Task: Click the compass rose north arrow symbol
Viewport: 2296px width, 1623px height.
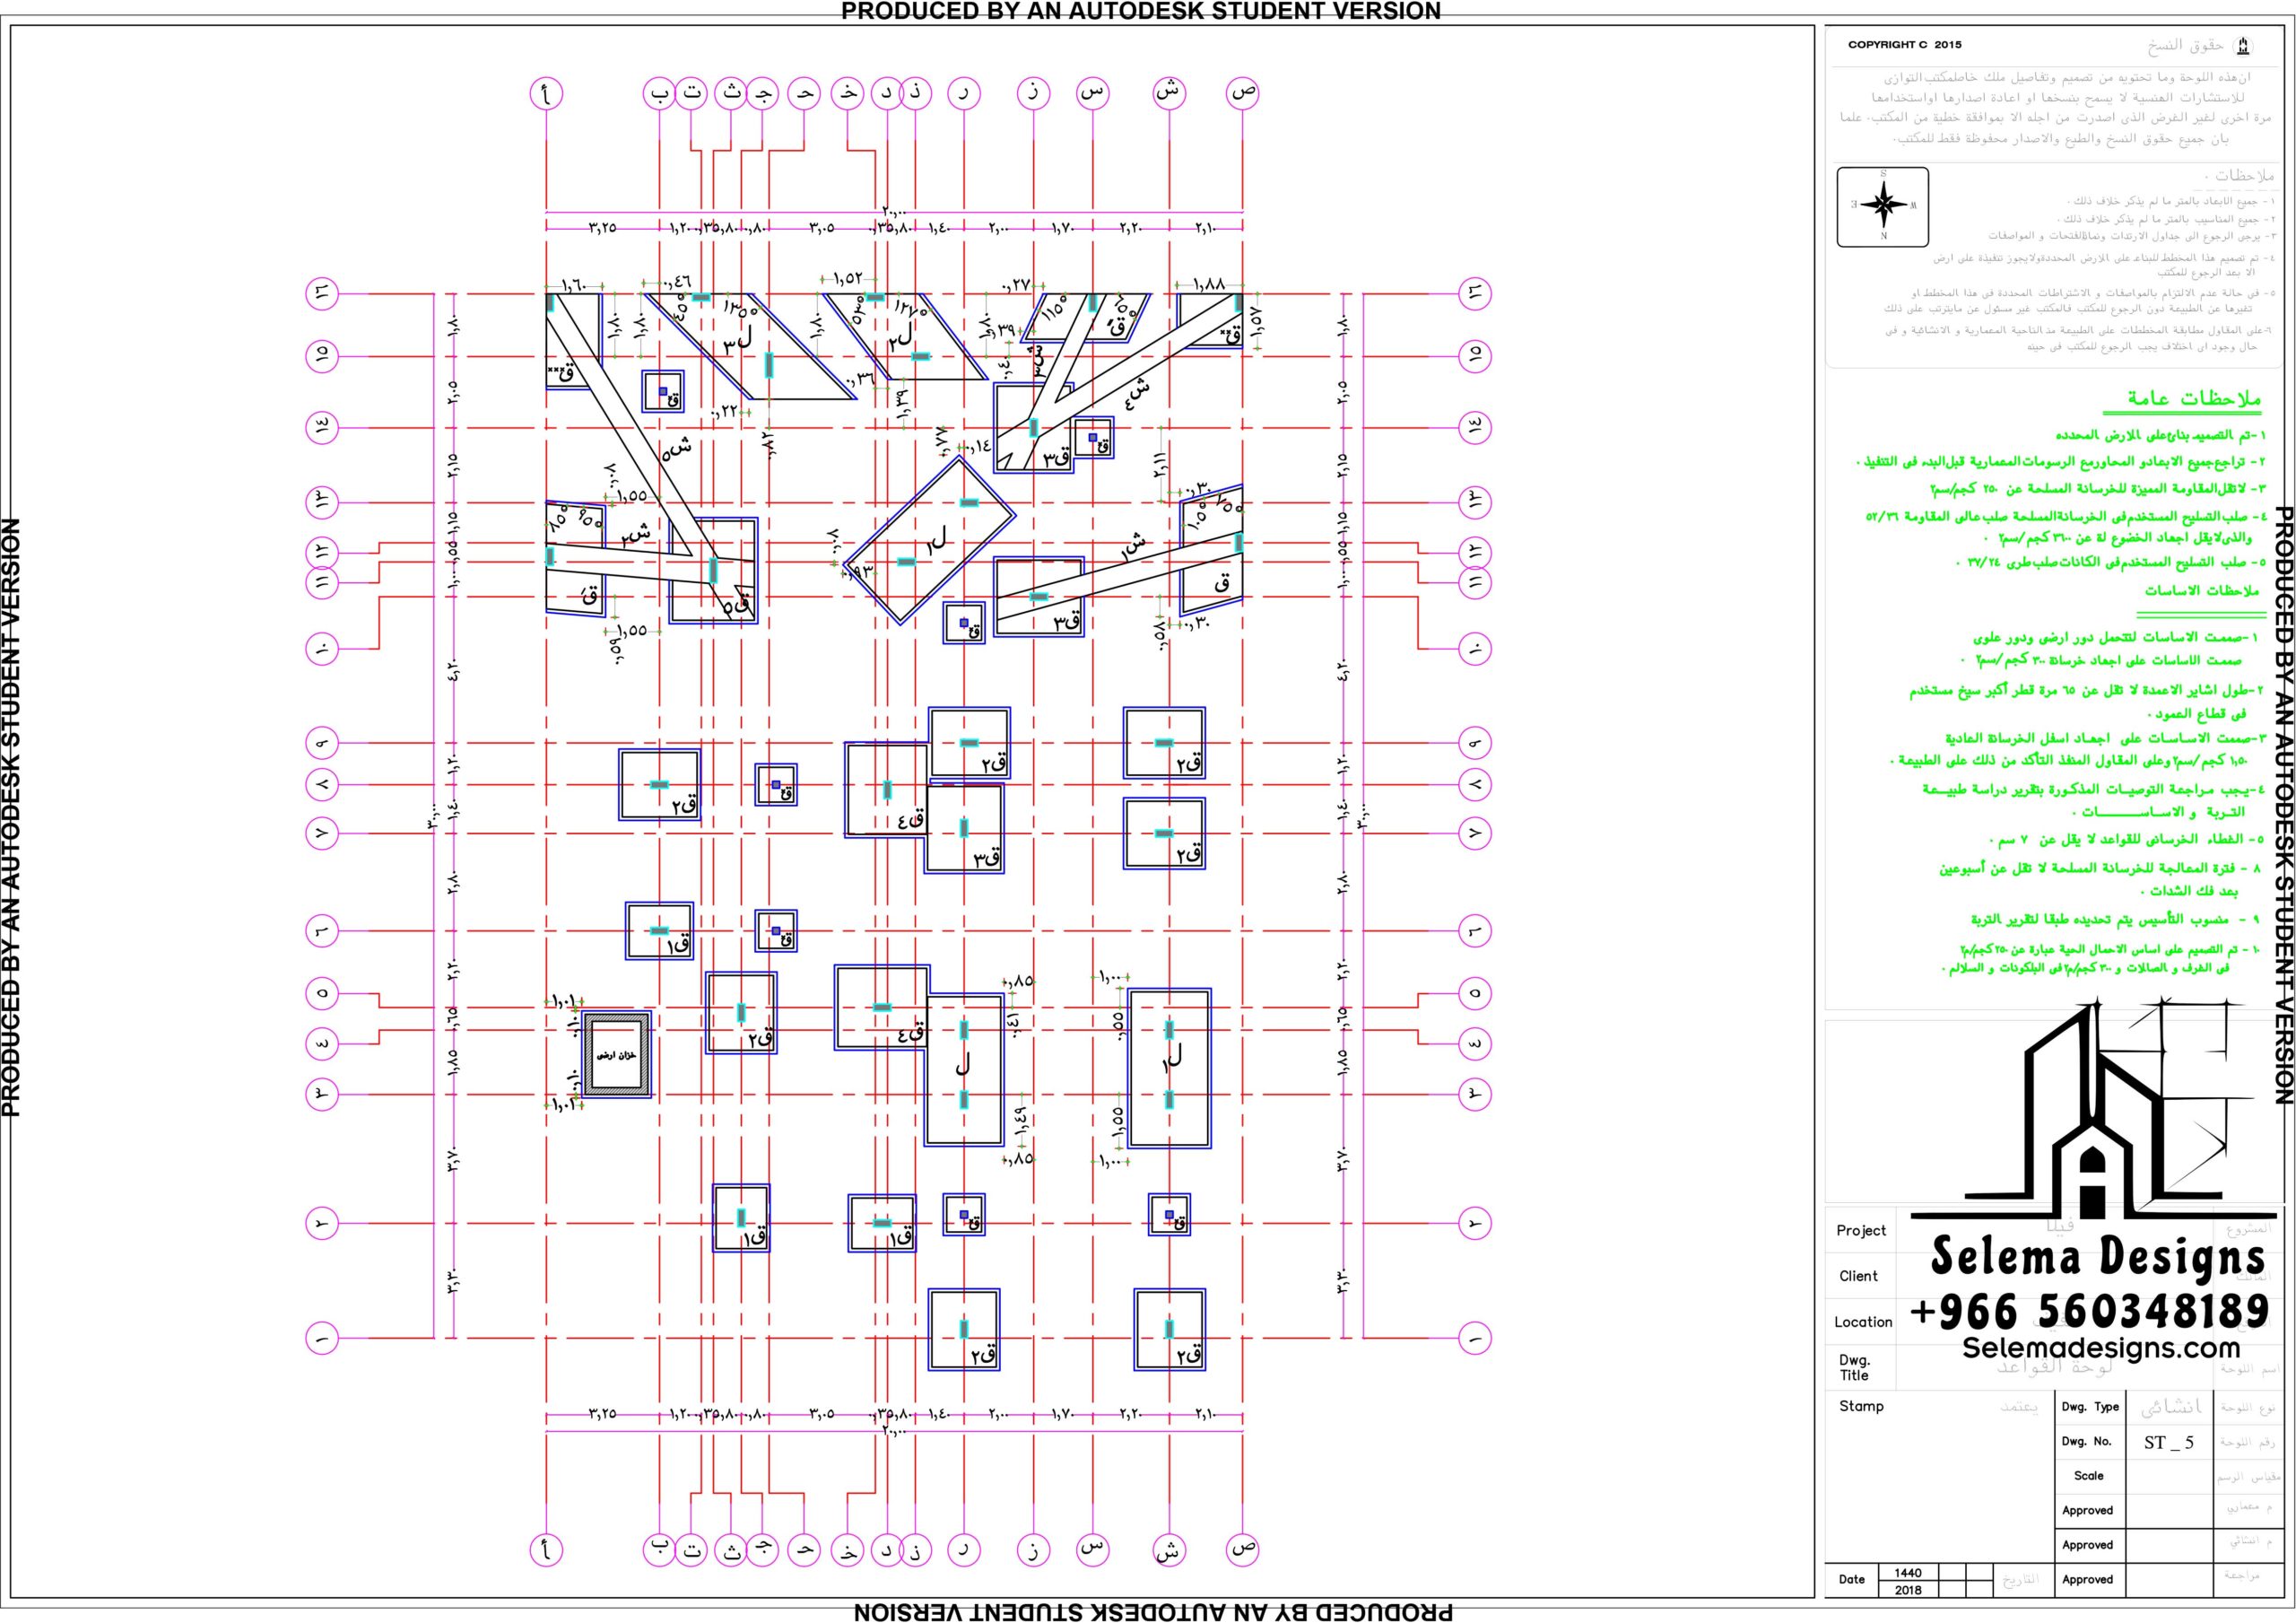Action: tap(1883, 206)
